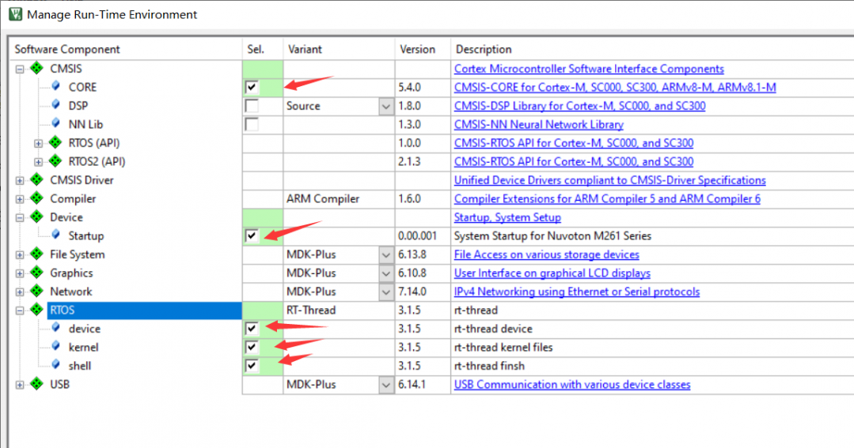Click the blue component icon beside Startup

pos(55,235)
